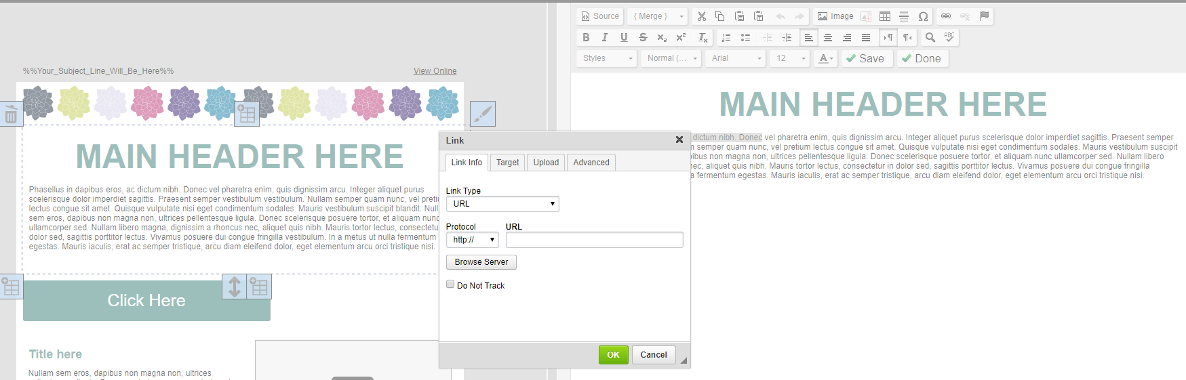
Task: Open Find magnifier icon
Action: (930, 37)
